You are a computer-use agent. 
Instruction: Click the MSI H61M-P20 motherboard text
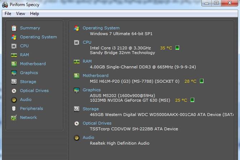tap(135, 81)
